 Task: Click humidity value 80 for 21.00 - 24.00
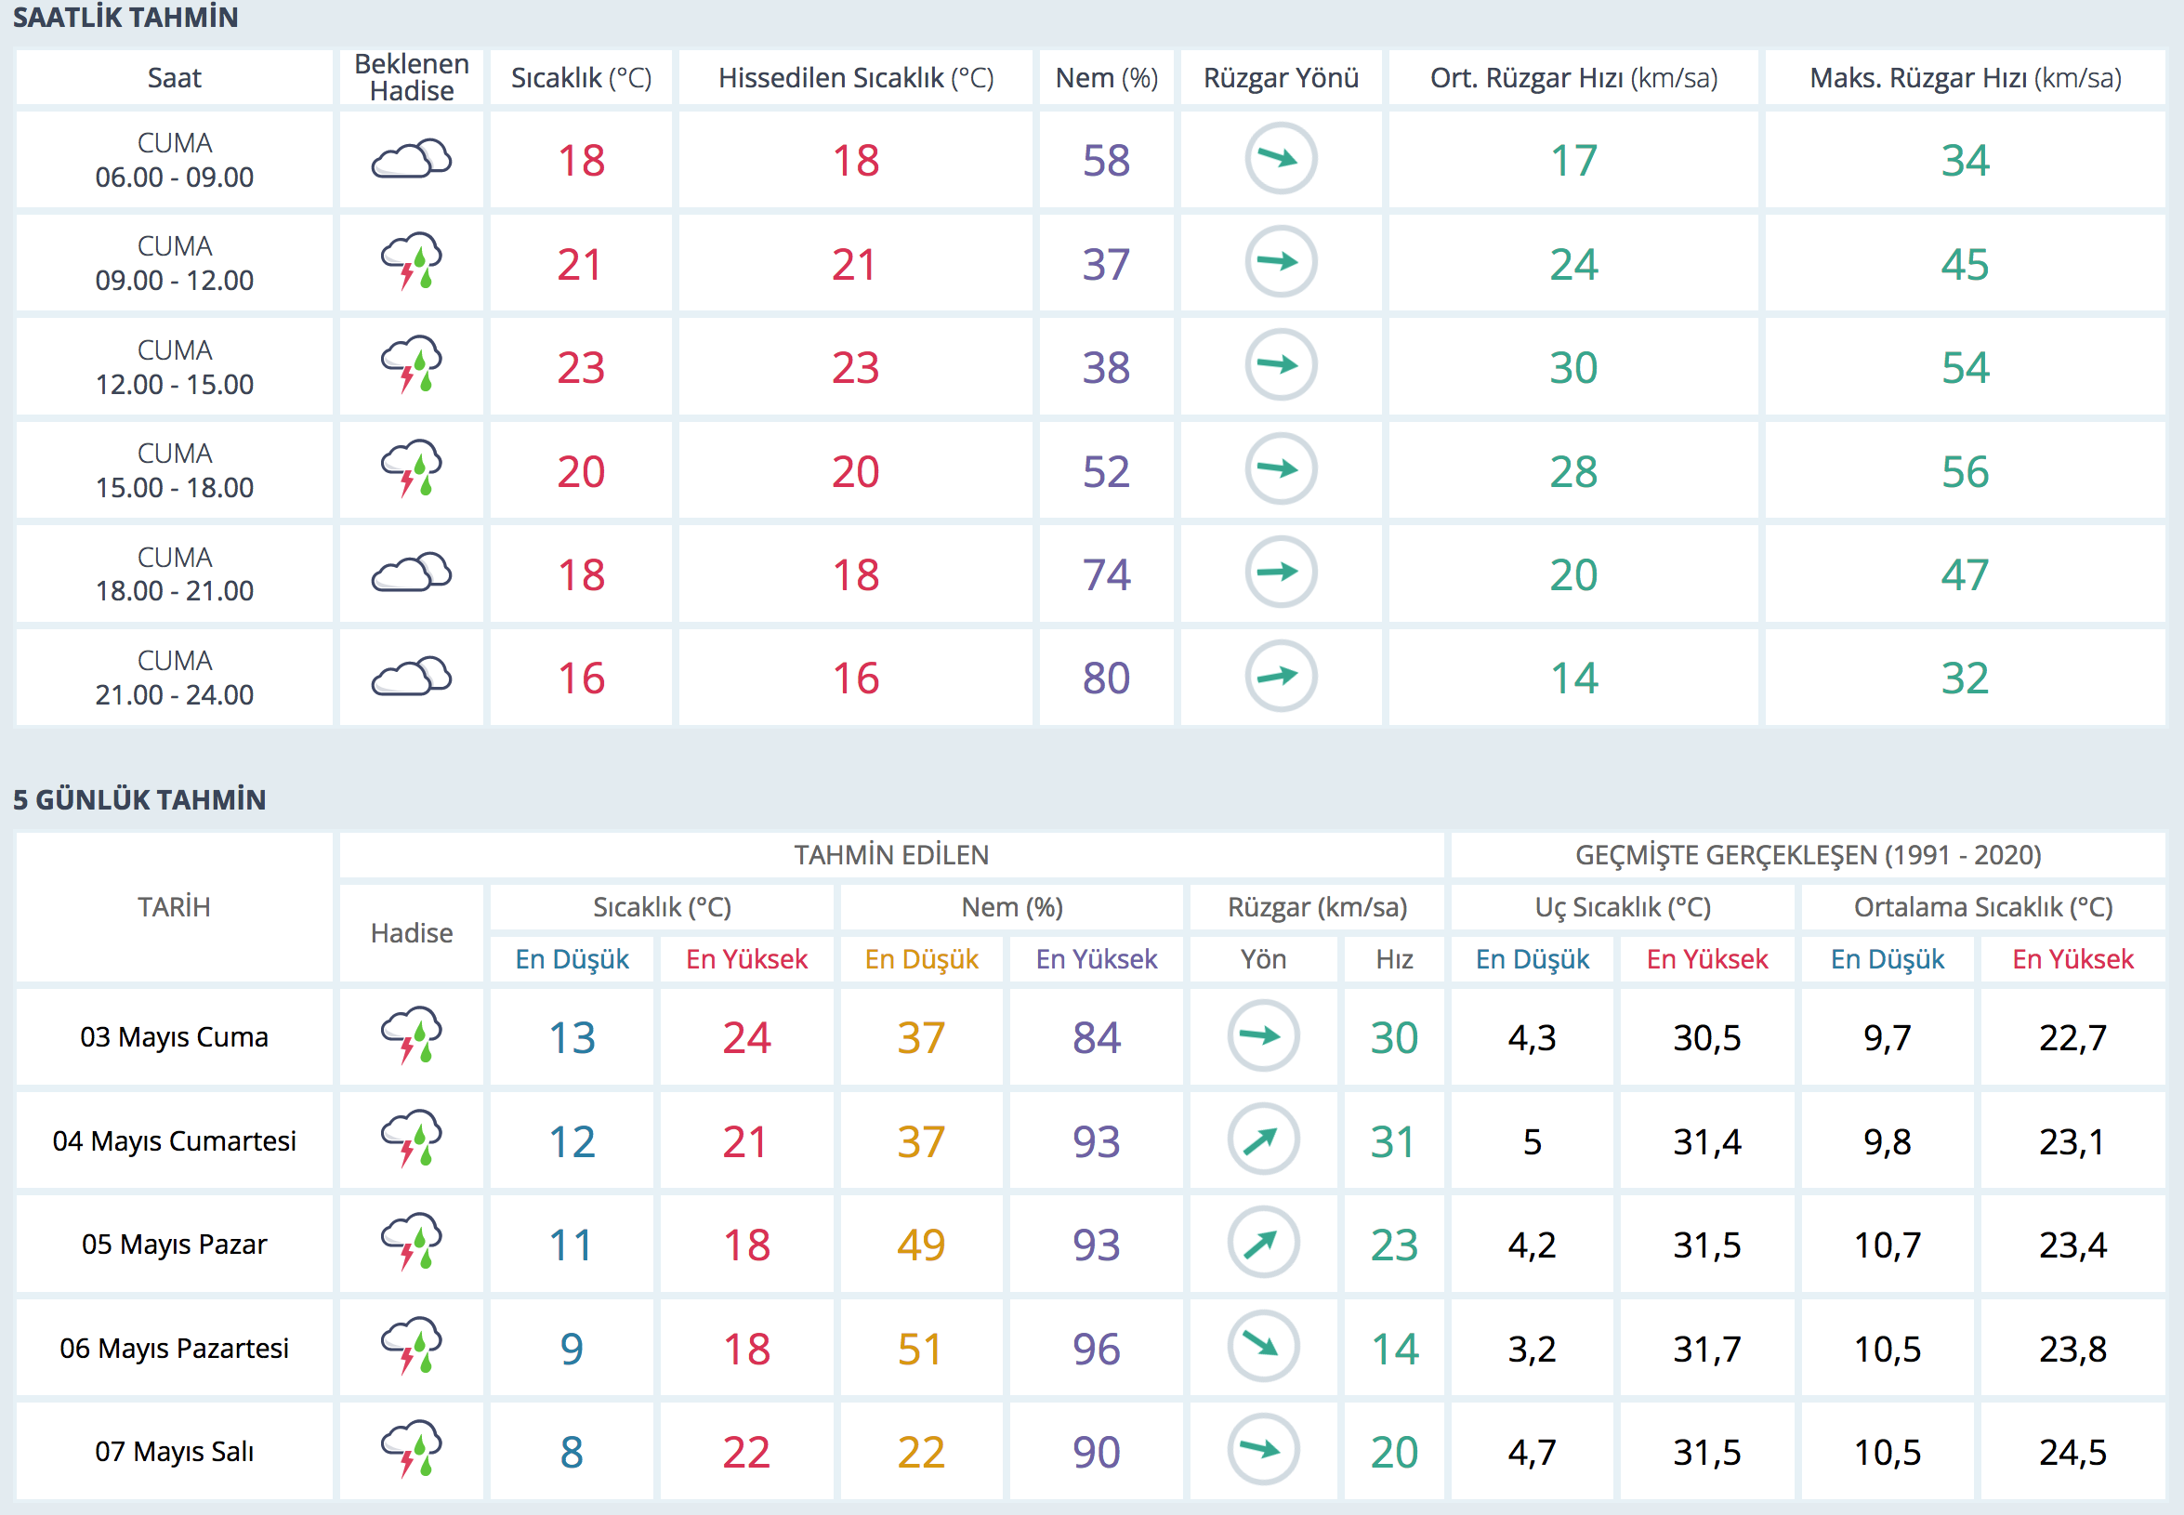click(x=1107, y=678)
